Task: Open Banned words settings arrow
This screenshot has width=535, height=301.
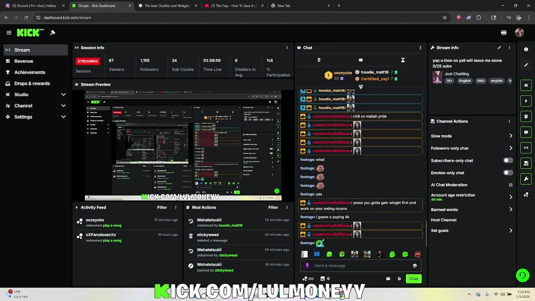Action: [511, 209]
